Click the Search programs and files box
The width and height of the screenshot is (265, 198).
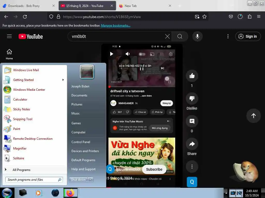click(34, 180)
